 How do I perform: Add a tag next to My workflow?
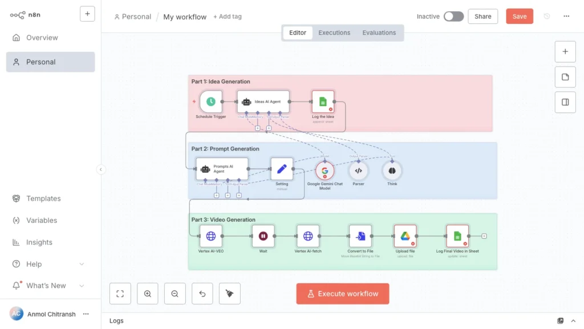click(x=228, y=17)
